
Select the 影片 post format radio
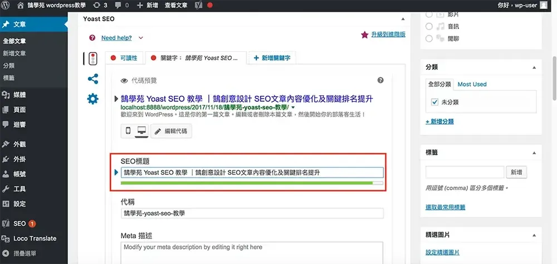429,14
